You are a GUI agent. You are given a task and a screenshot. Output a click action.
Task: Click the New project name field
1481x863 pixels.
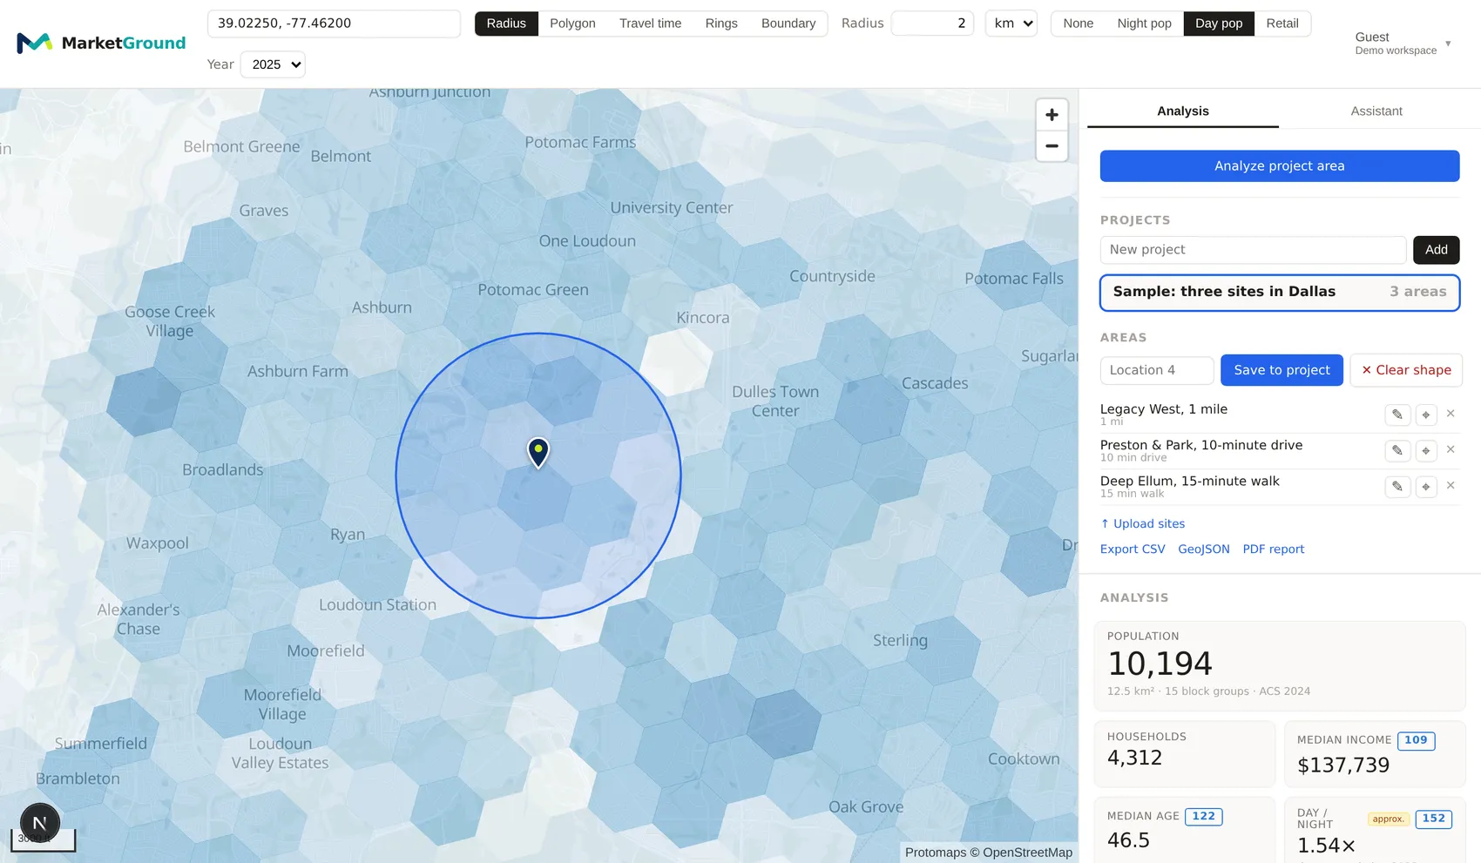tap(1253, 250)
